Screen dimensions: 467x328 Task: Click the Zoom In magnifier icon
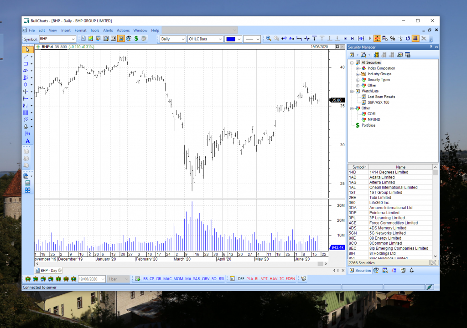pos(268,38)
